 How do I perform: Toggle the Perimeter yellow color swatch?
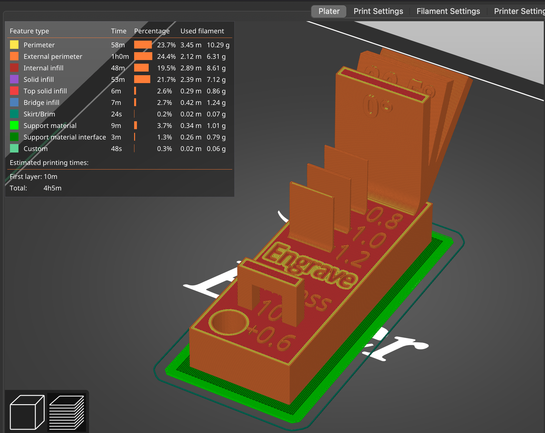point(14,45)
